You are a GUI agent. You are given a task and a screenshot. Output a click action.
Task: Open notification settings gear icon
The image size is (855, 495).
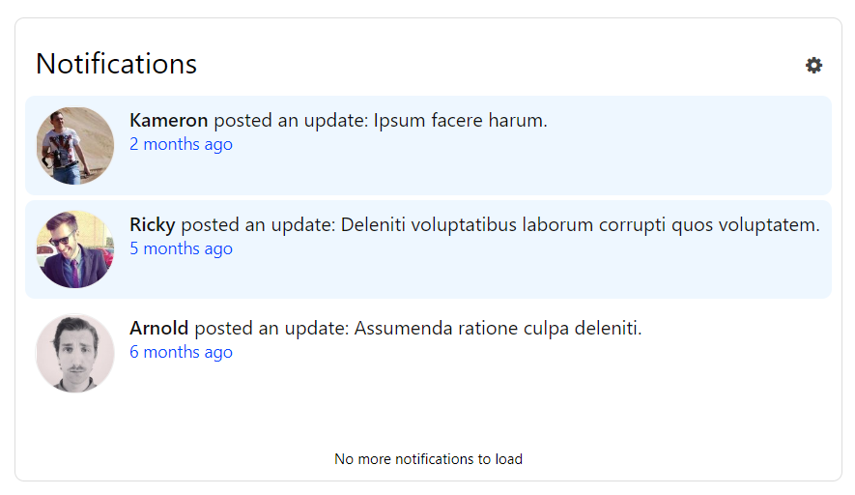click(813, 66)
